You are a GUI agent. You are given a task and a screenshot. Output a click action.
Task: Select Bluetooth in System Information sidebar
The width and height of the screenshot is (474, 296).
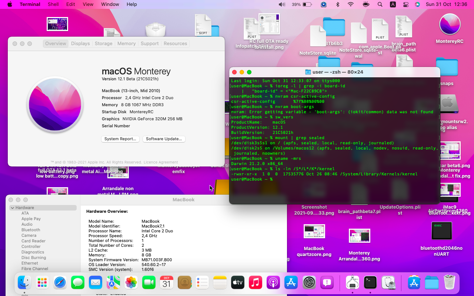tap(31, 230)
